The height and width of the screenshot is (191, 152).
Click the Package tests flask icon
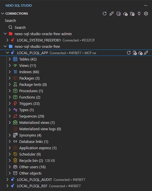[x=15, y=84]
